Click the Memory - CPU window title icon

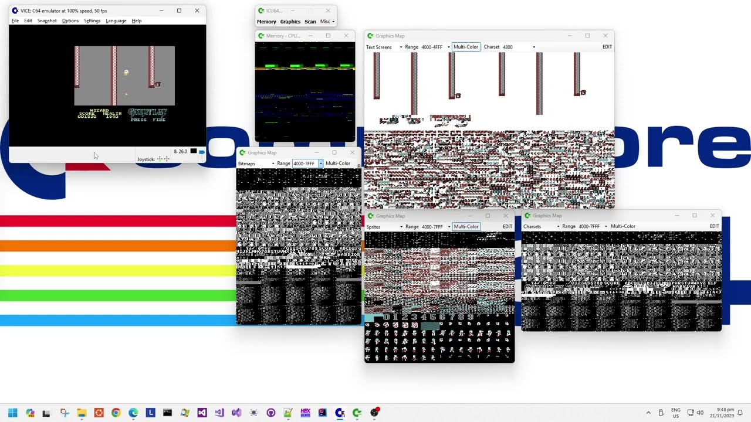pos(261,36)
